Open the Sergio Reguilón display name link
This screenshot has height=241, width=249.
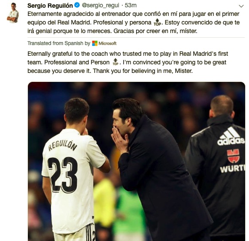coord(50,6)
